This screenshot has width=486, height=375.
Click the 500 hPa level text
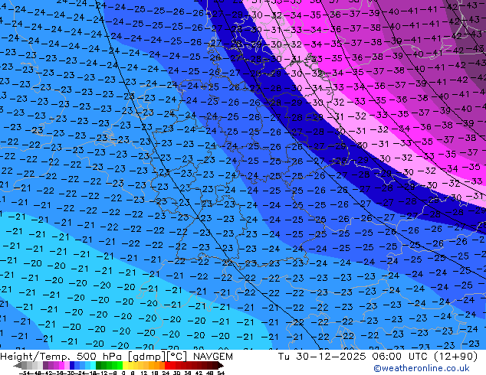click(x=99, y=357)
